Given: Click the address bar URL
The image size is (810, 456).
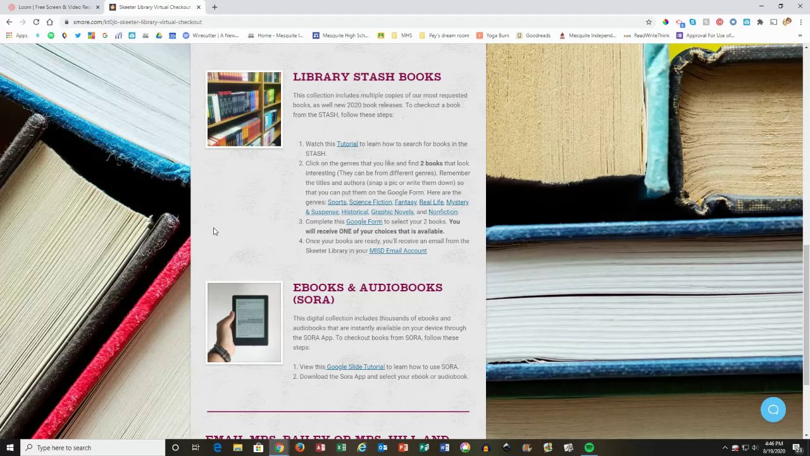Looking at the screenshot, I should [x=137, y=22].
